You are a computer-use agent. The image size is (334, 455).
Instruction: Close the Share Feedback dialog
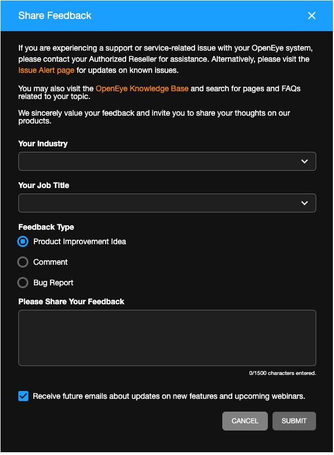[312, 16]
